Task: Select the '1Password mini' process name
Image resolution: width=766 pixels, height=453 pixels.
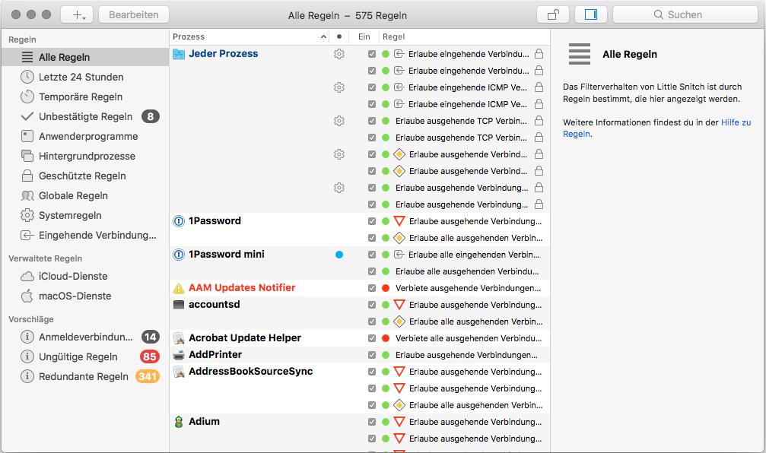Action: click(x=227, y=255)
